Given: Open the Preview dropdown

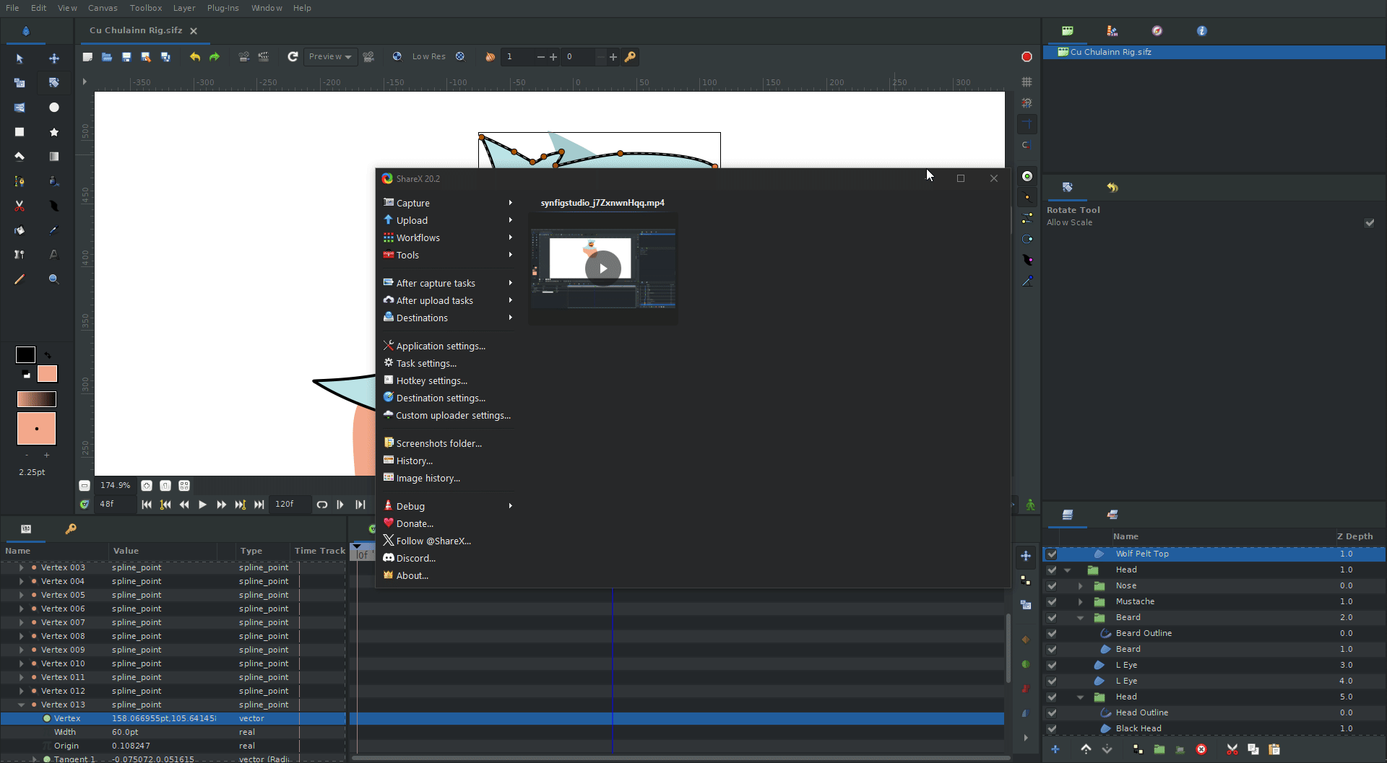Looking at the screenshot, I should coord(330,57).
